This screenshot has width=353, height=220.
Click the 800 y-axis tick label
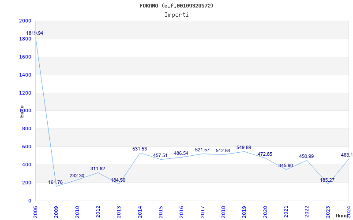coord(27,128)
